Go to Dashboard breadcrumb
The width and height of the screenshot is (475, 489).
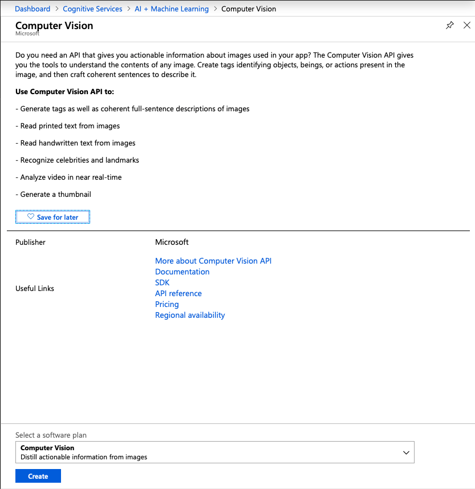[x=33, y=9]
